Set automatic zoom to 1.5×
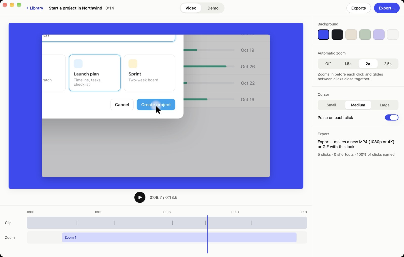Image resolution: width=404 pixels, height=257 pixels. click(x=348, y=64)
